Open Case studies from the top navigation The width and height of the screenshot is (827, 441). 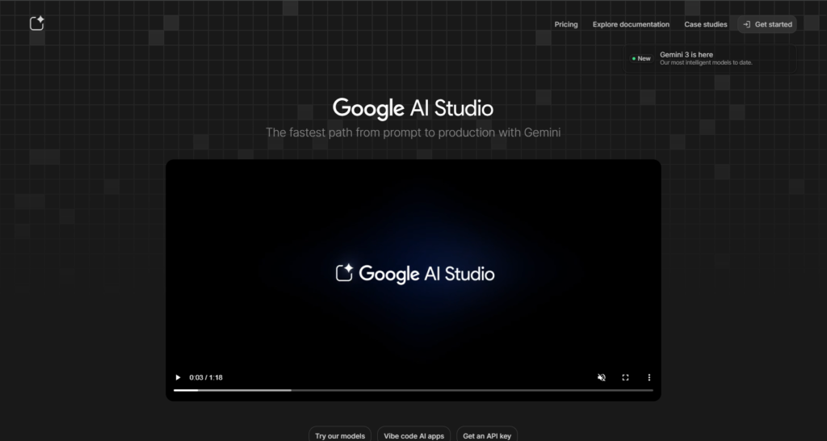705,24
